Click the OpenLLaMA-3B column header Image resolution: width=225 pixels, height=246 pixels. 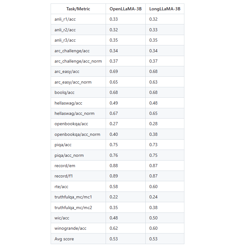coord(125,9)
